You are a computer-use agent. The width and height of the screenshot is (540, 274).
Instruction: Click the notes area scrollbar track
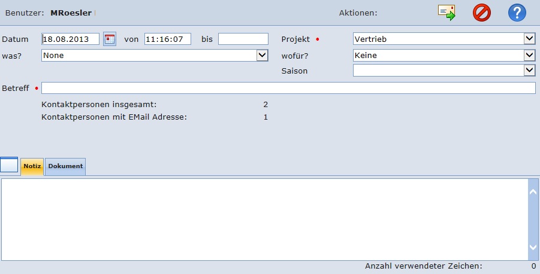[x=533, y=219]
